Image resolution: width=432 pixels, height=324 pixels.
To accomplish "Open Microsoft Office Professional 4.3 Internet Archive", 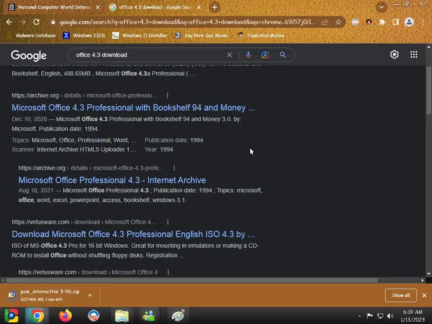I will (x=112, y=180).
